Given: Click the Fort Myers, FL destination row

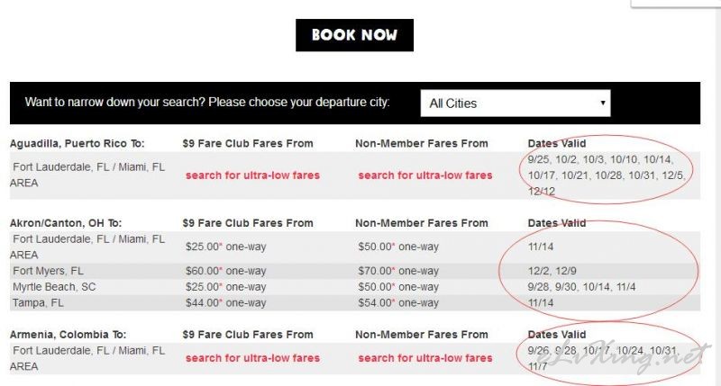Looking at the screenshot, I should [x=354, y=271].
